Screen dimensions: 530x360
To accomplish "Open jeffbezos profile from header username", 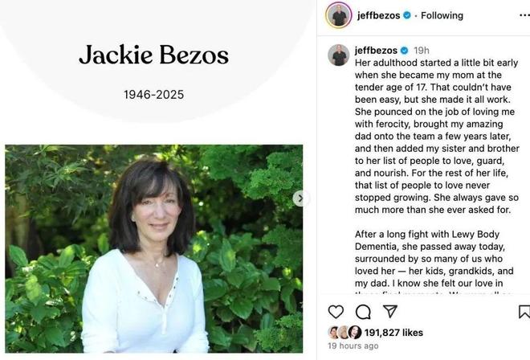I will 378,15.
